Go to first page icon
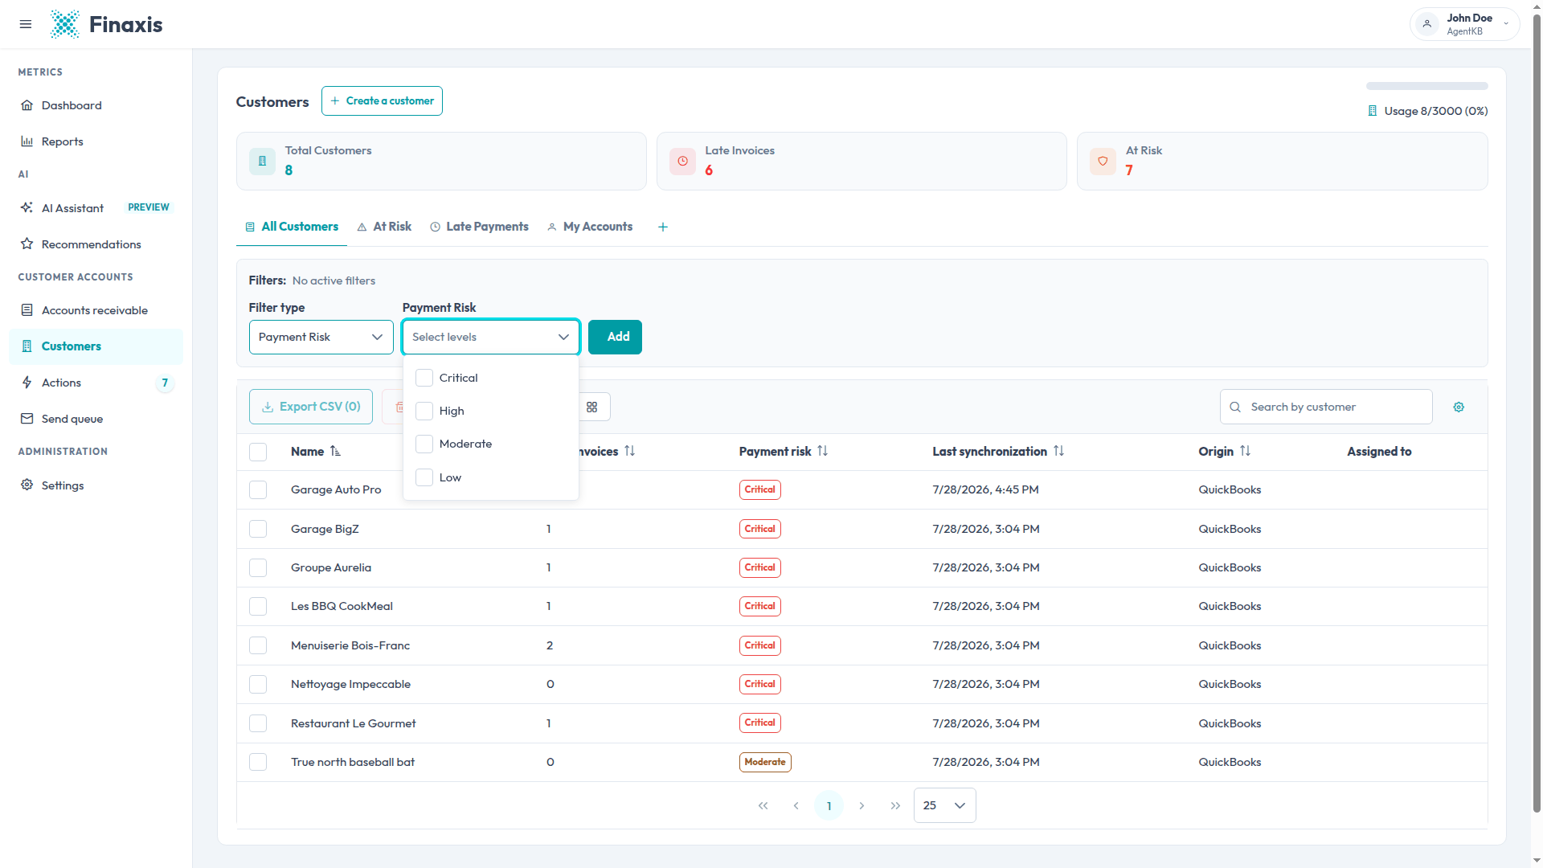The height and width of the screenshot is (868, 1543). click(x=763, y=805)
